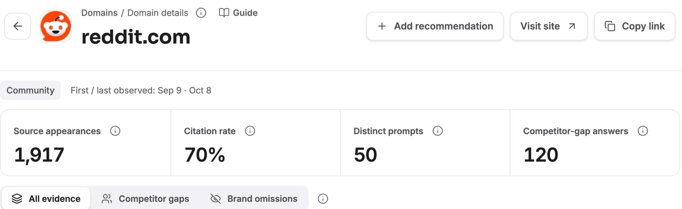Click the info icon after Brand omissions tab

tap(323, 199)
